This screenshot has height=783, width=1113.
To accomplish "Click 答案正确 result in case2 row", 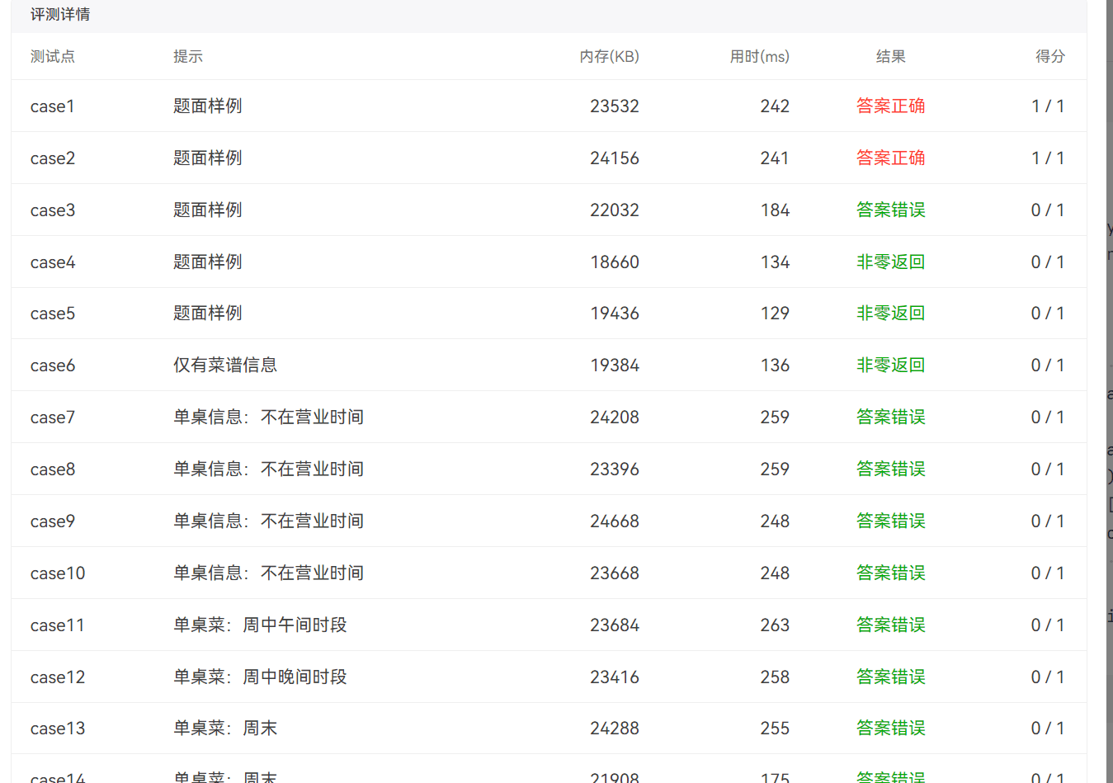I will [890, 158].
